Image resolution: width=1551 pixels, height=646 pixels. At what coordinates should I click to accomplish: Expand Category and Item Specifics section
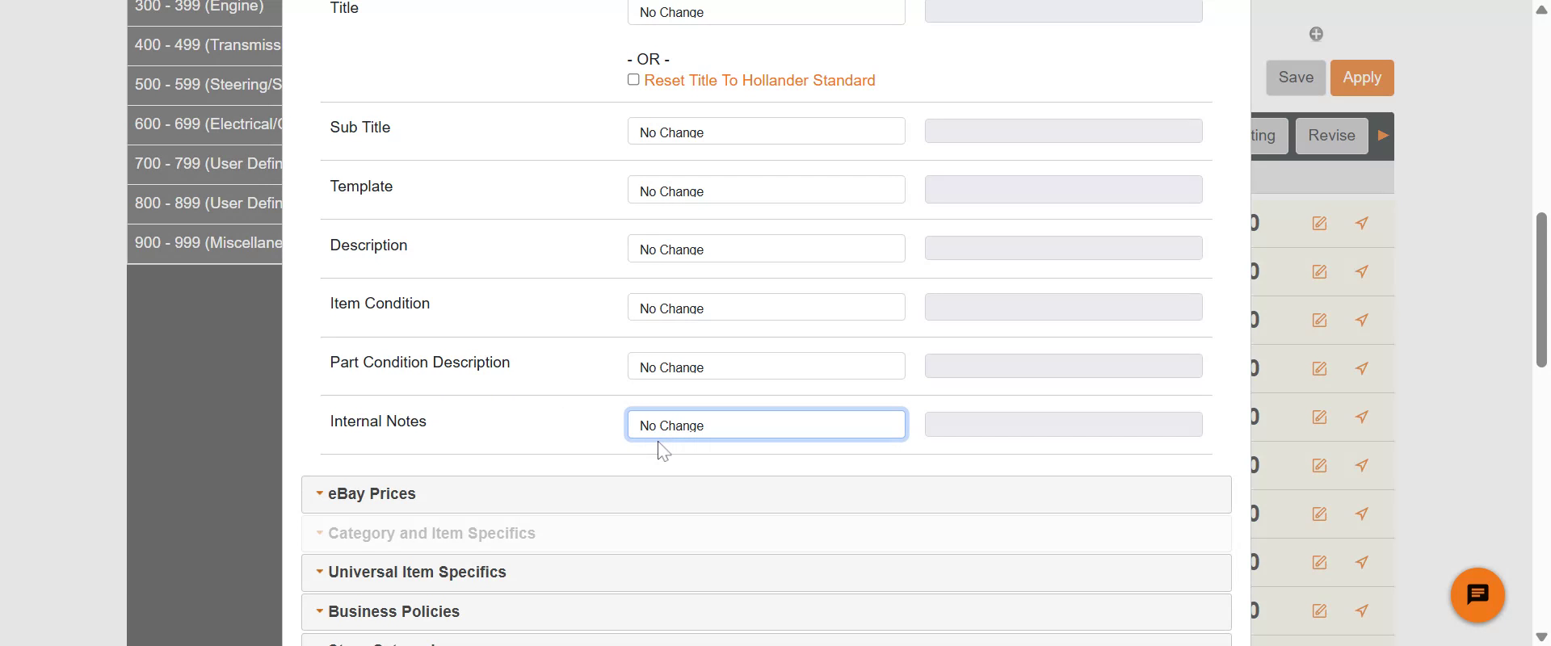[766, 533]
